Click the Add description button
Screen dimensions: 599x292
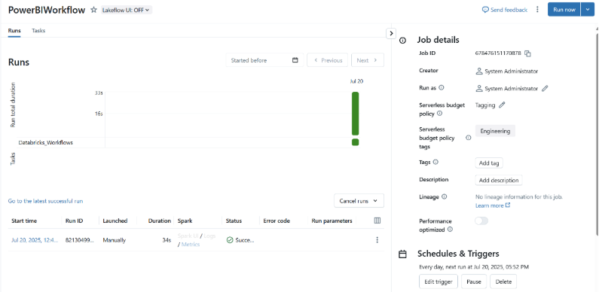(x=499, y=180)
